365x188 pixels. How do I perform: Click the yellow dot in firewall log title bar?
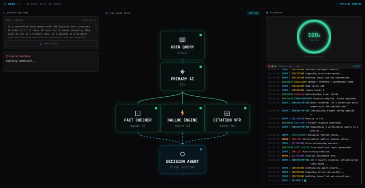click(272, 66)
